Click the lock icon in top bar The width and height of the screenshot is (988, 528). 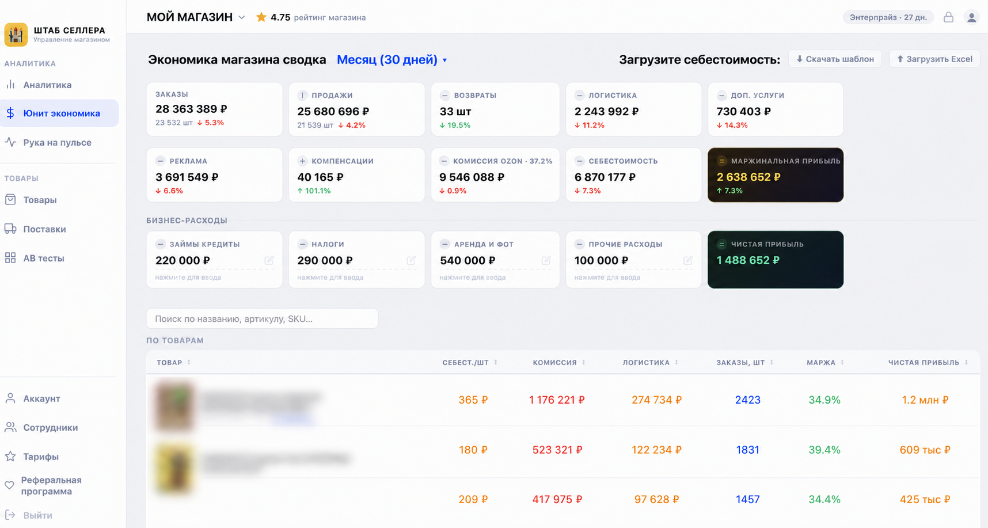(x=948, y=17)
